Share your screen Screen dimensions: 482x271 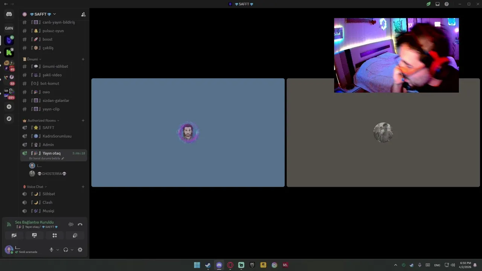pyautogui.click(x=34, y=235)
